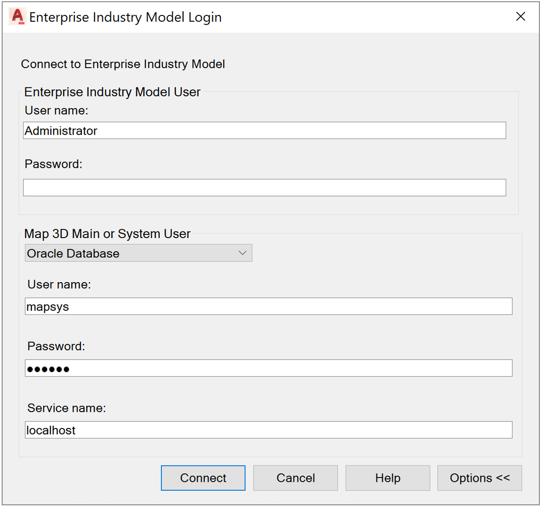
Task: Click the AutoCAD Map 3D title bar icon
Action: pyautogui.click(x=18, y=17)
